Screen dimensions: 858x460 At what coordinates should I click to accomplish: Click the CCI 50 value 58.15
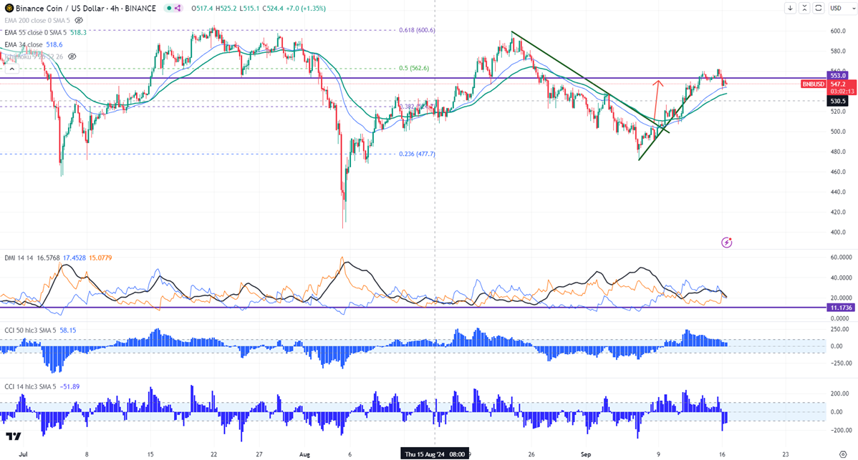click(68, 331)
